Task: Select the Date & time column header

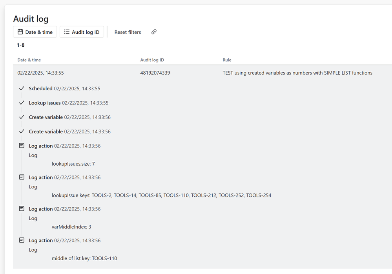Action: [x=29, y=60]
